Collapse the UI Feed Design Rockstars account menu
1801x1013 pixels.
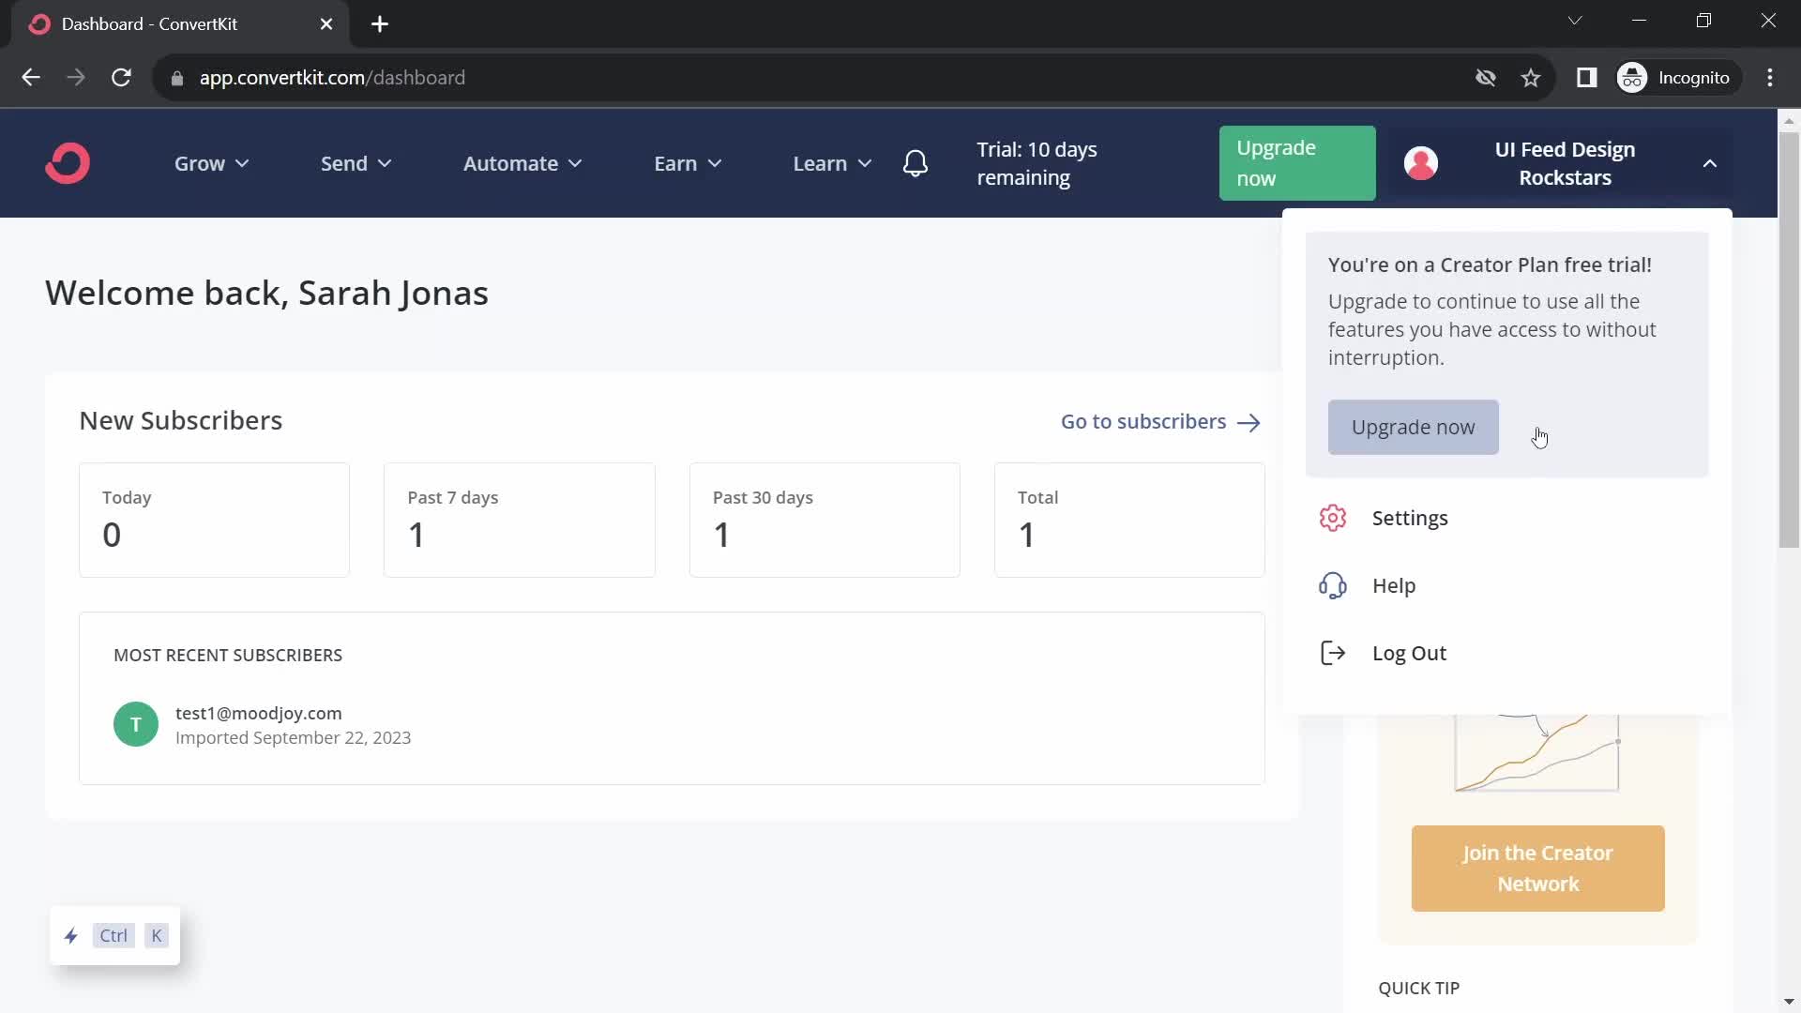point(1562,163)
